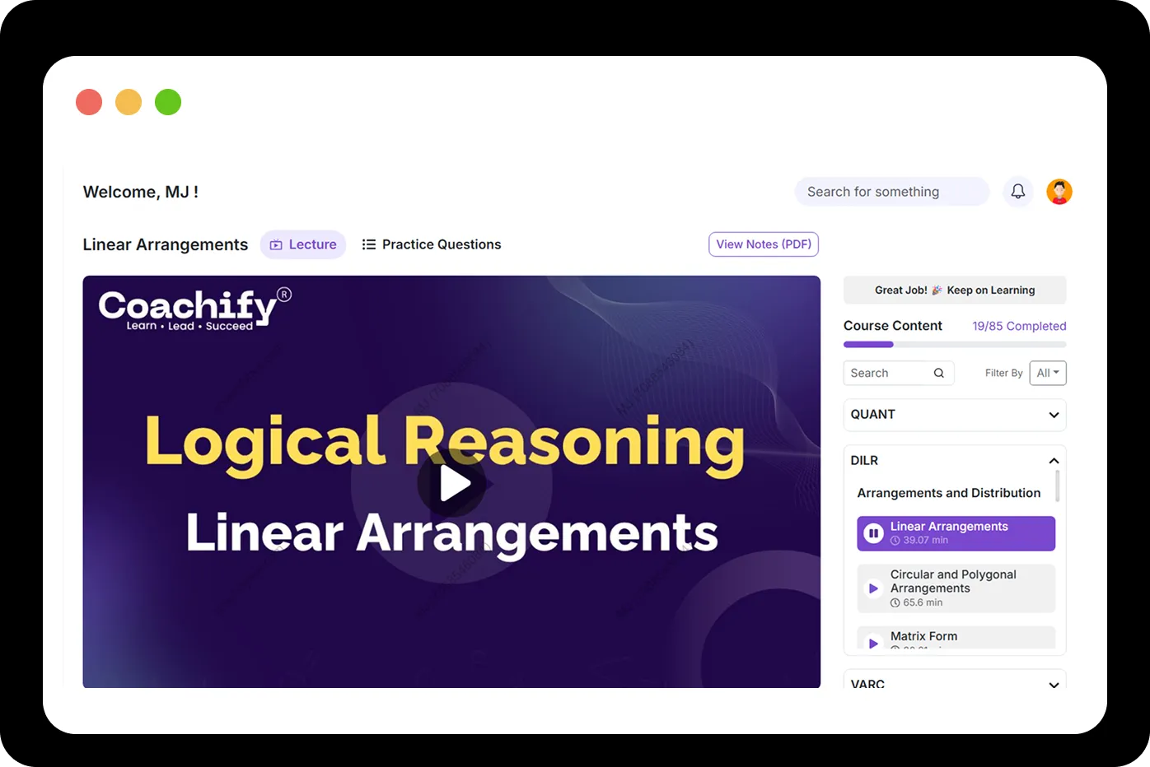Open the Filter By All dropdown

point(1047,373)
